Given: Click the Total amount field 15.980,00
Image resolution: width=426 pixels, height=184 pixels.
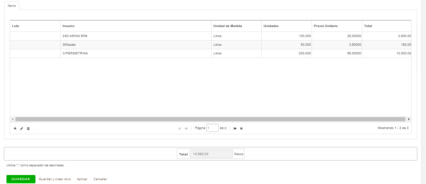Looking at the screenshot, I should point(211,154).
